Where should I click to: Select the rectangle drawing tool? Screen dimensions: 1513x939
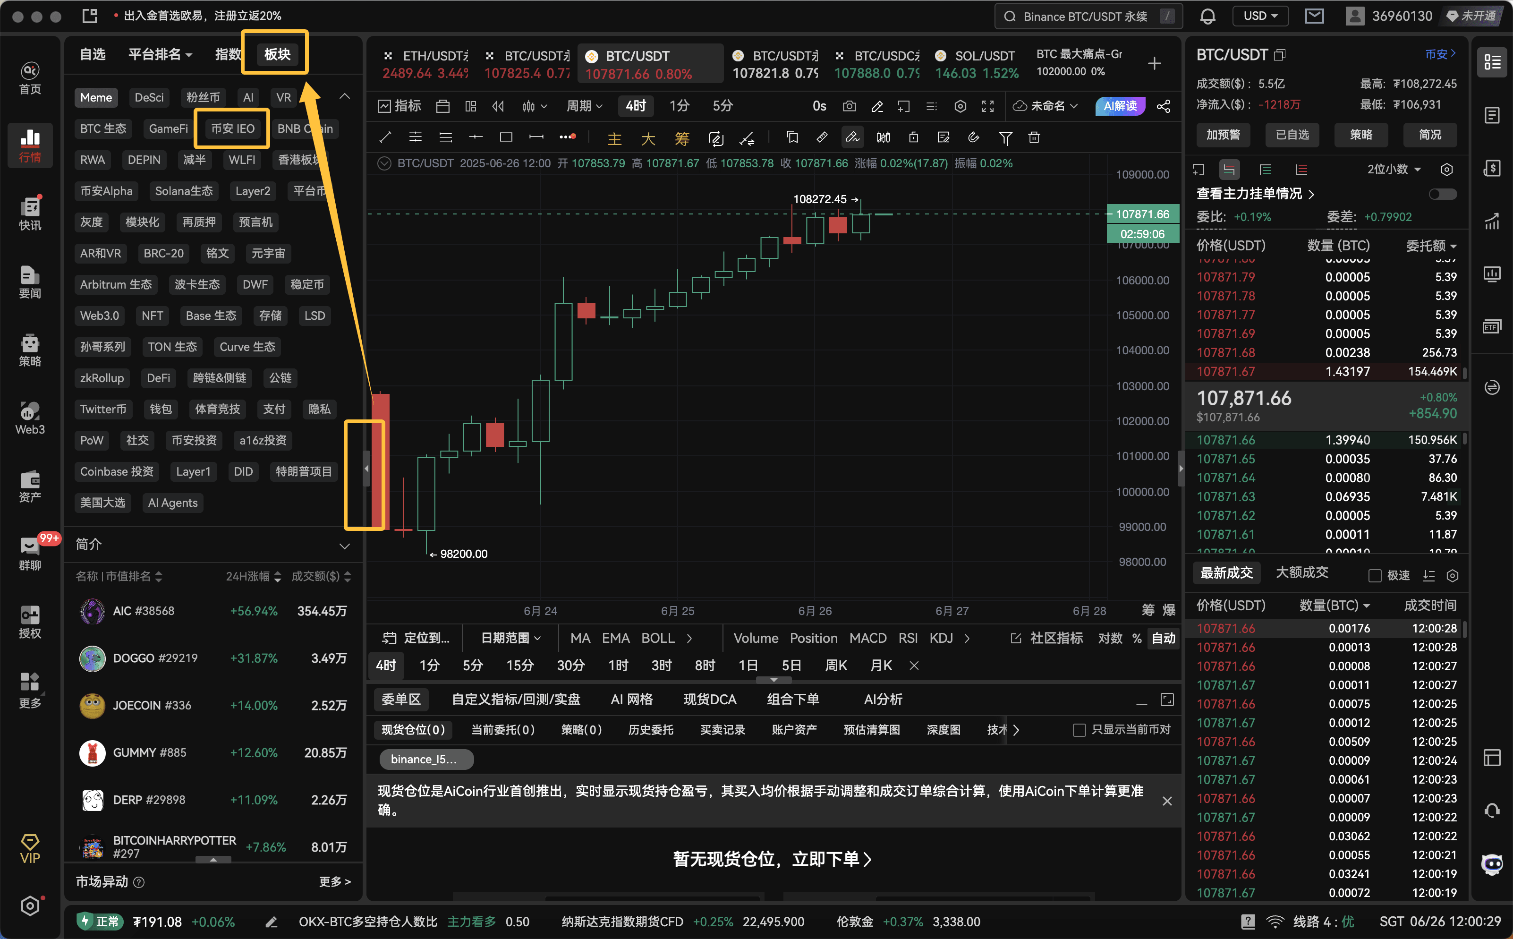506,137
